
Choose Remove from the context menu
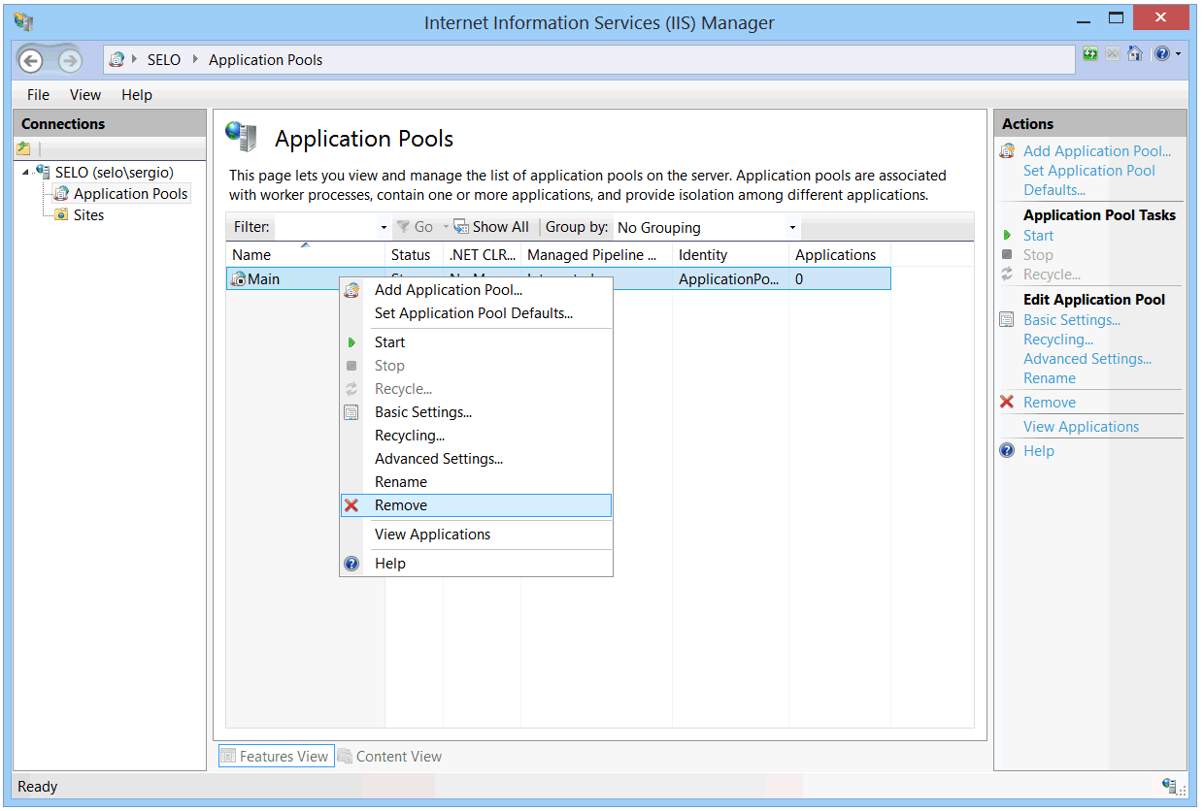pos(476,505)
